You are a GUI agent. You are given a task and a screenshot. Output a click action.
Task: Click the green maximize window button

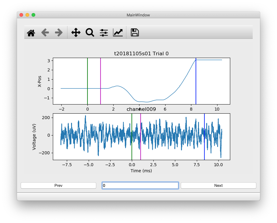pyautogui.click(x=33, y=15)
